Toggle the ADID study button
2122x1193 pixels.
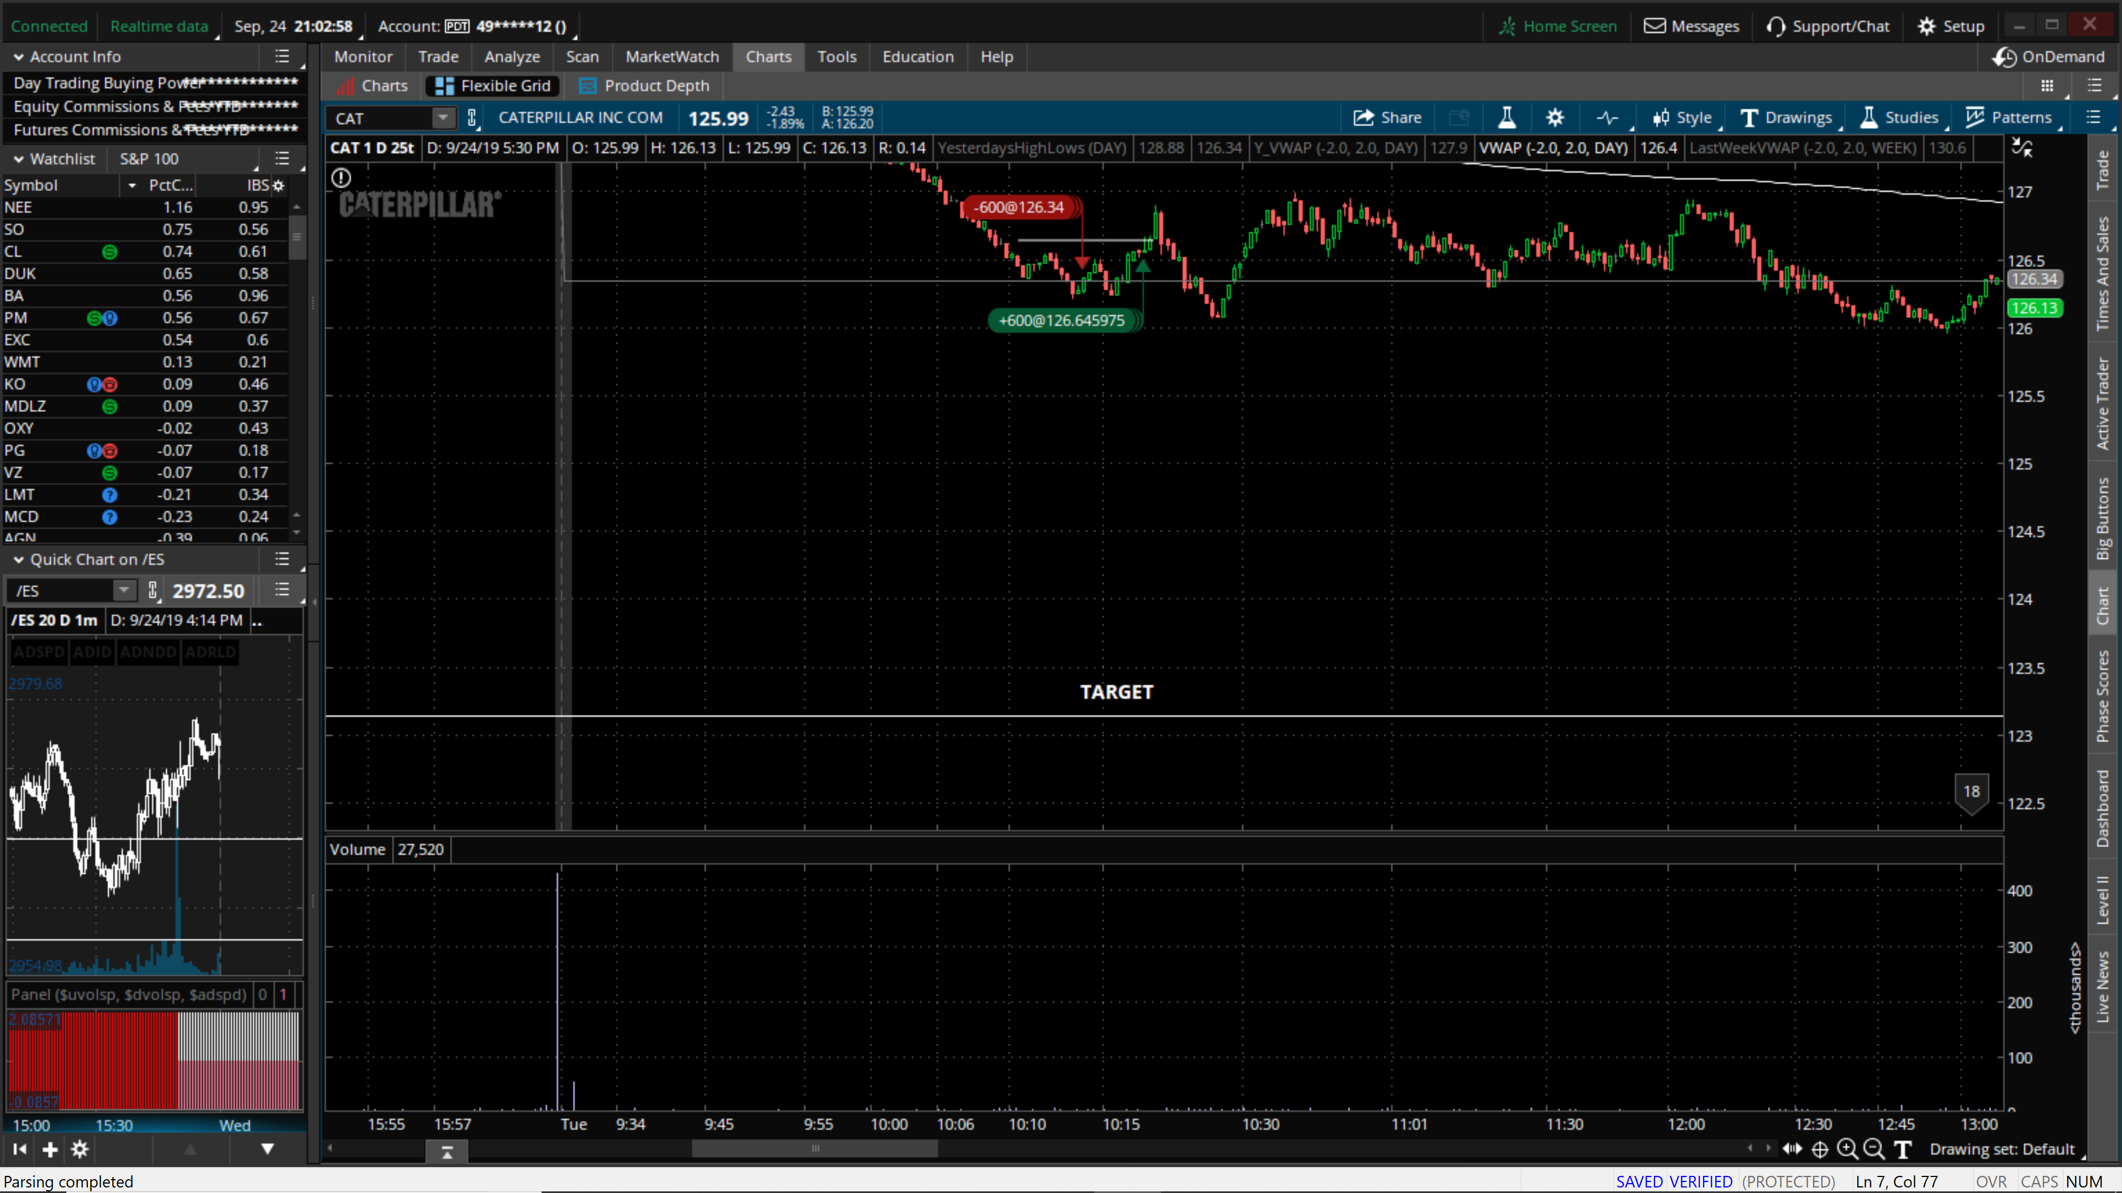[91, 652]
